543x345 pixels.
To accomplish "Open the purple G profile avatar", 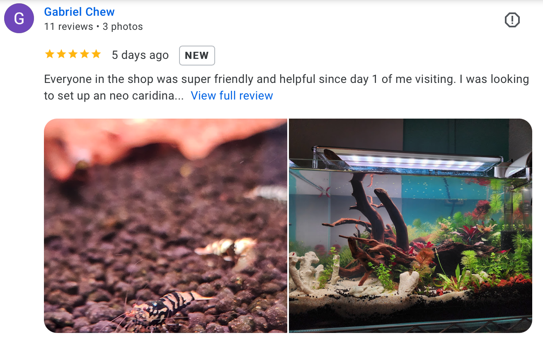I will click(19, 18).
